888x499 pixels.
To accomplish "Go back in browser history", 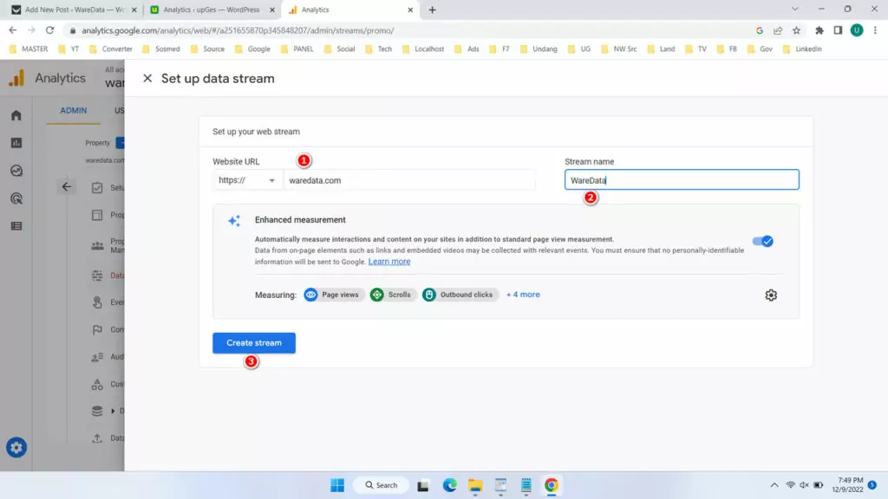I will click(12, 30).
